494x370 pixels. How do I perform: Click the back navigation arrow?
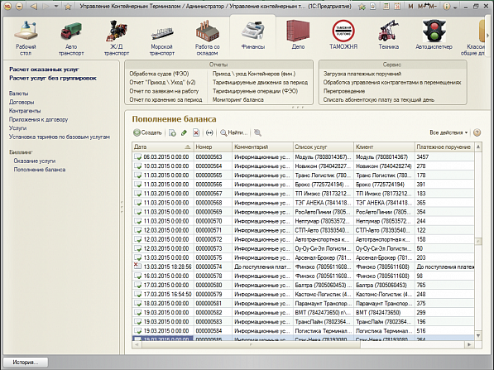click(x=34, y=7)
